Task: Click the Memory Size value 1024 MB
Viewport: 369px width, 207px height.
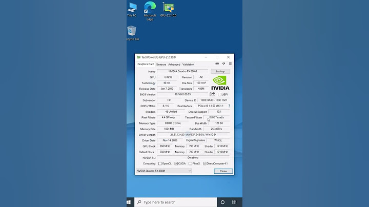Action: click(x=169, y=129)
